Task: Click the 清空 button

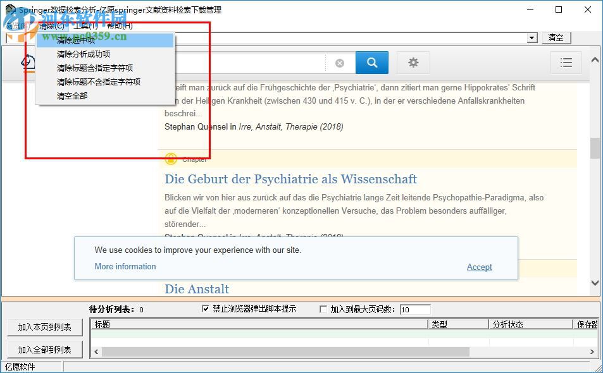Action: tap(556, 38)
